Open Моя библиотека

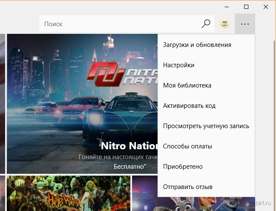pyautogui.click(x=206, y=85)
